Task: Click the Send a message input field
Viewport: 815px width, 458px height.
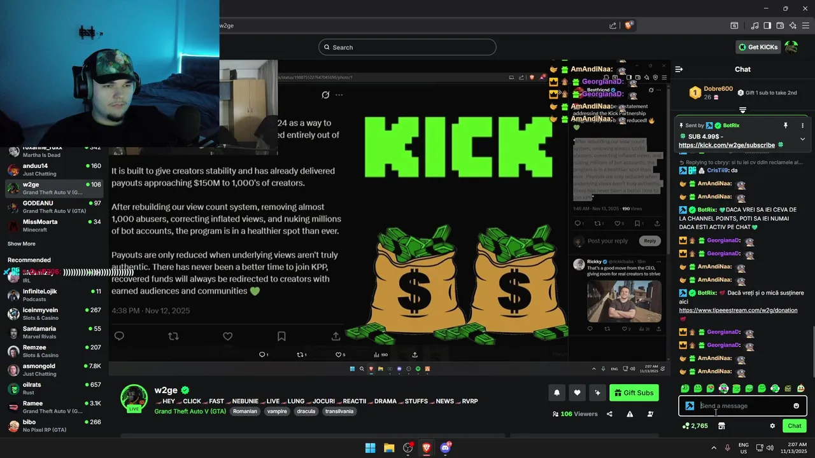Action: point(742,406)
